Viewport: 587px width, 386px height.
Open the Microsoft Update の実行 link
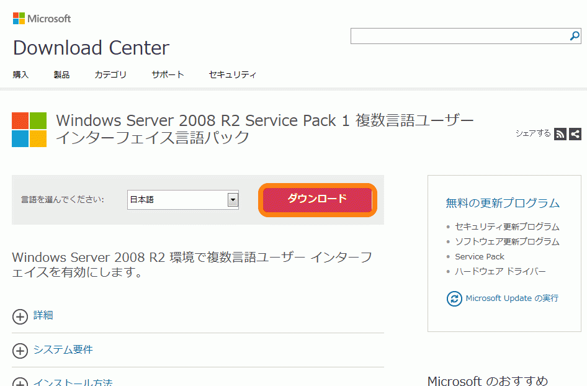click(x=512, y=298)
